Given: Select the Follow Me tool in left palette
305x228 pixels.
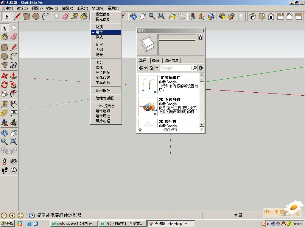Looking at the screenshot, I should pos(13,85).
